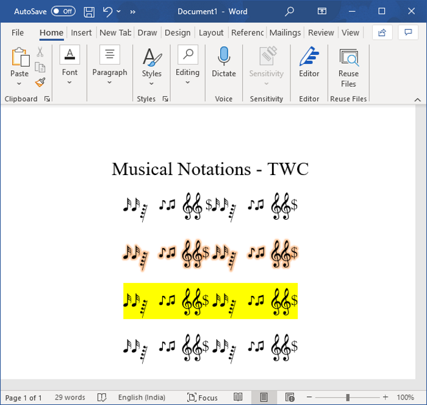The height and width of the screenshot is (405, 427).
Task: Click the Copy icon
Action: [40, 67]
